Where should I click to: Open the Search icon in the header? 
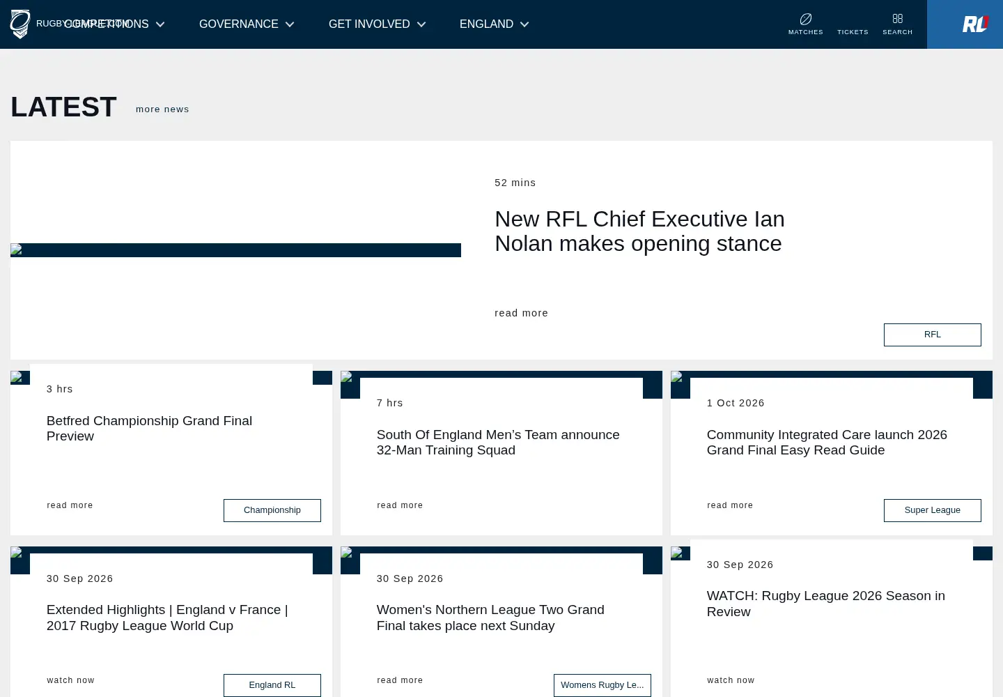coord(897,19)
